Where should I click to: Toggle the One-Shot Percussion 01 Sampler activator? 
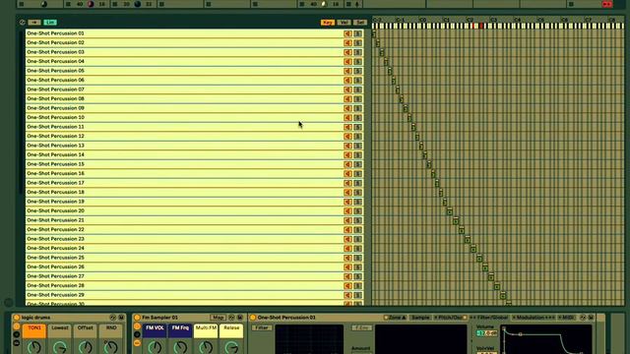(253, 318)
